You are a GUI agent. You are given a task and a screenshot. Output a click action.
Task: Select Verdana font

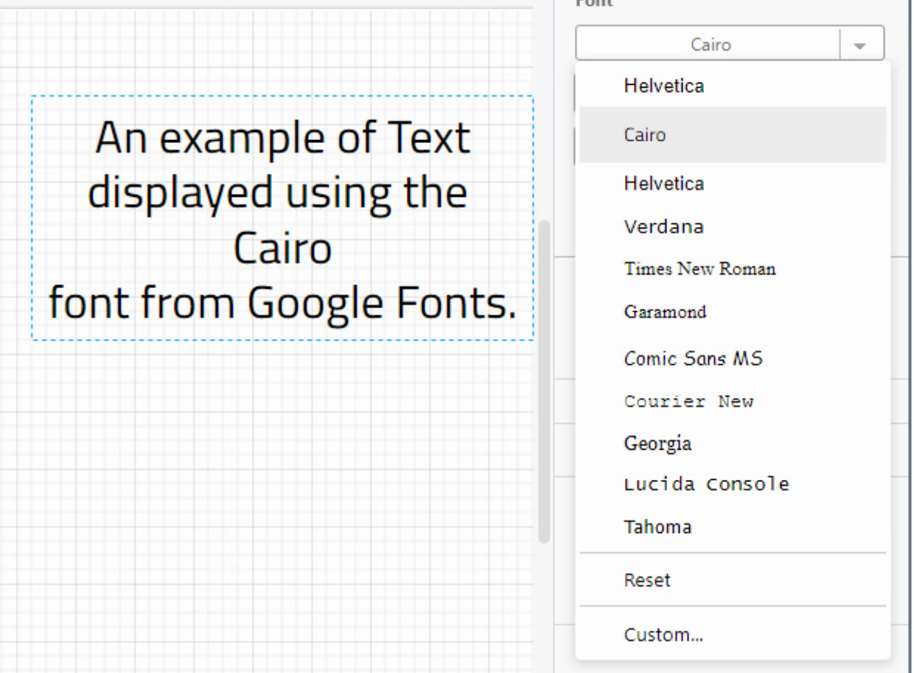coord(733,226)
